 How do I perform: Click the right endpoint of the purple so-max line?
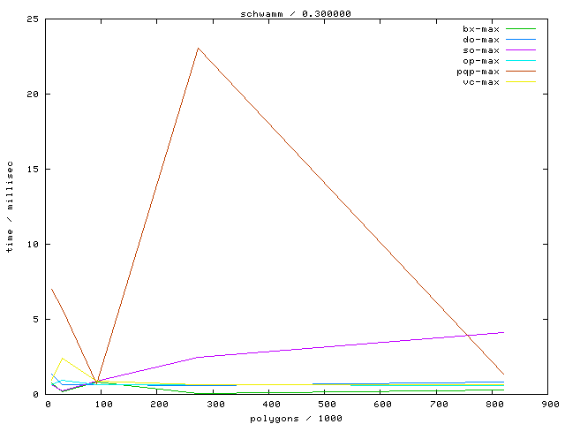pos(504,332)
